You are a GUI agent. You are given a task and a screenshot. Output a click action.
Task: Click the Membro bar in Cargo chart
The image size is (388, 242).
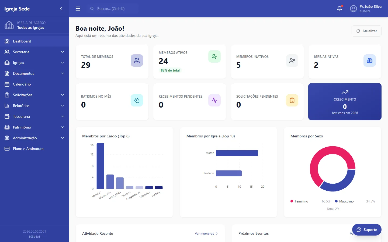[x=101, y=166]
